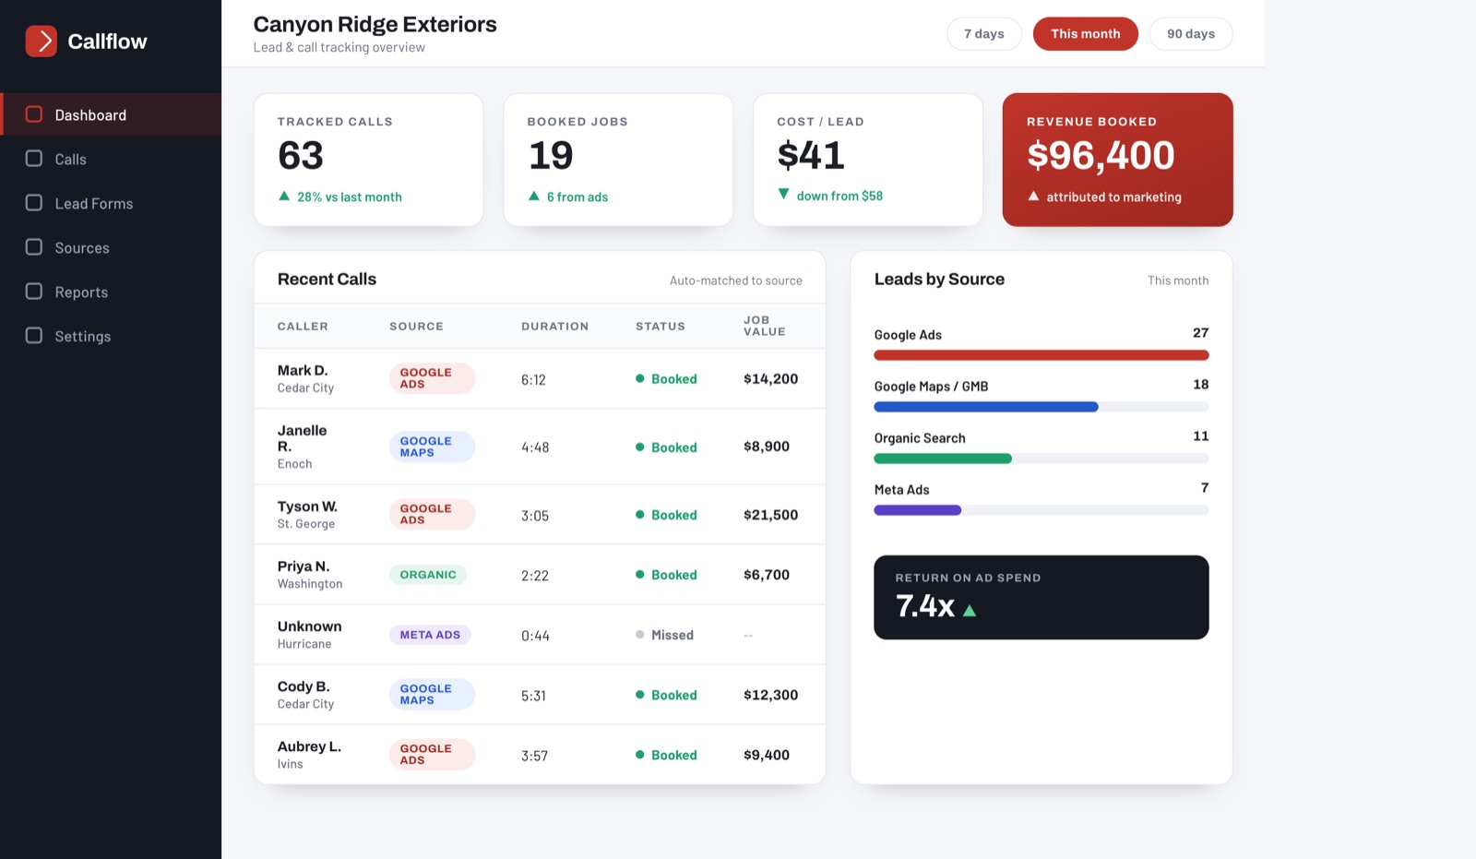Click the Google Ads tag on Tyson W. row
This screenshot has width=1476, height=859.
coord(432,514)
